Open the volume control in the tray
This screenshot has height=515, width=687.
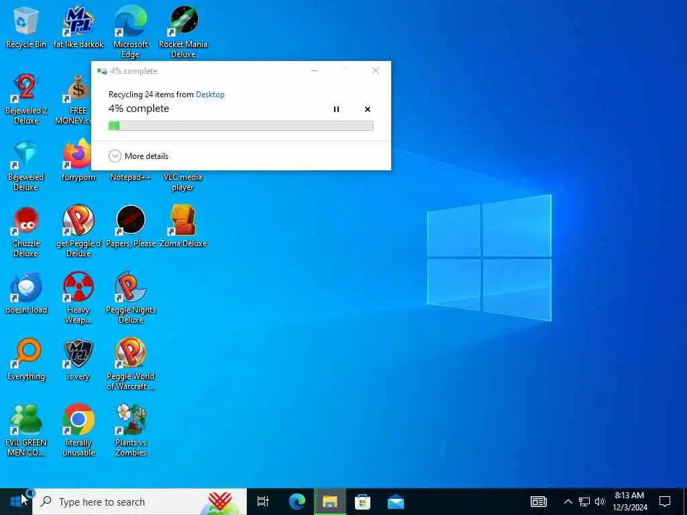(600, 502)
